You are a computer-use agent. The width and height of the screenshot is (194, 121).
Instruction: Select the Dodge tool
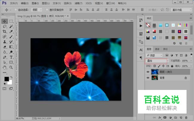[x=11, y=52]
